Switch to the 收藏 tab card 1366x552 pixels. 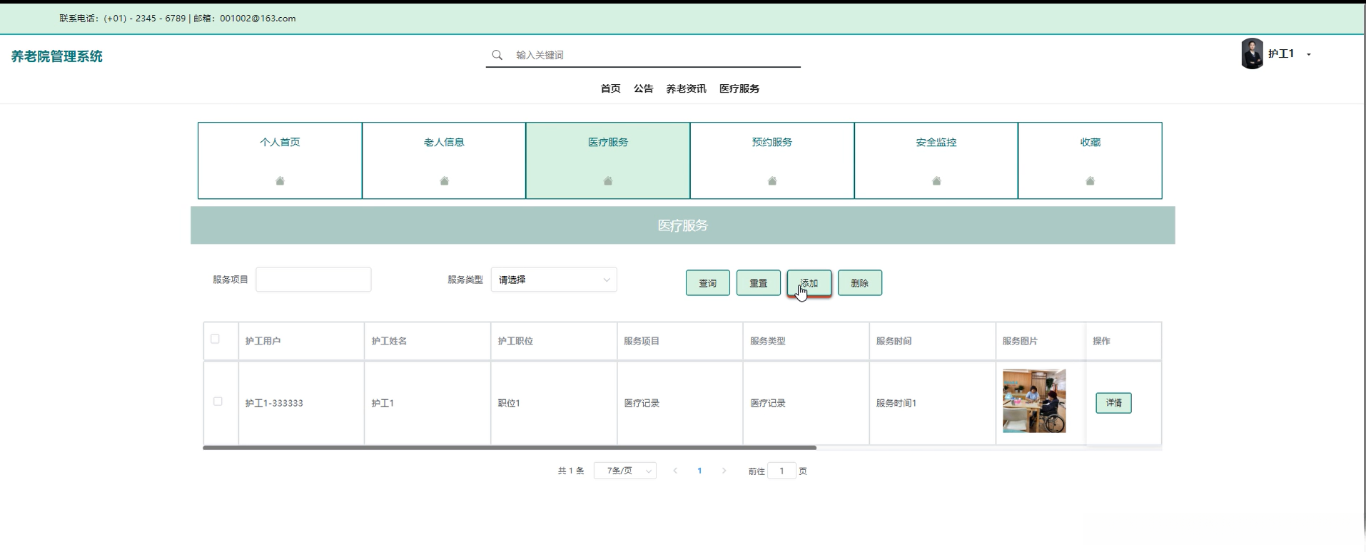[1090, 160]
